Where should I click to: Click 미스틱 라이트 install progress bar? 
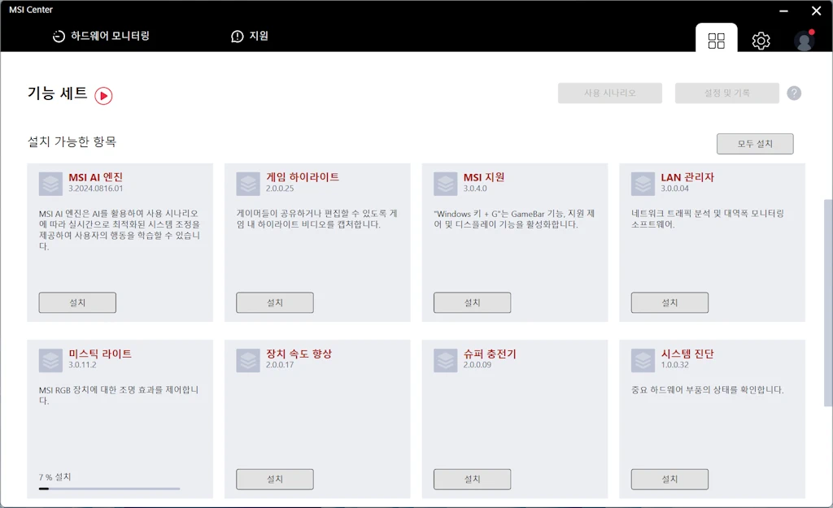pyautogui.click(x=110, y=488)
